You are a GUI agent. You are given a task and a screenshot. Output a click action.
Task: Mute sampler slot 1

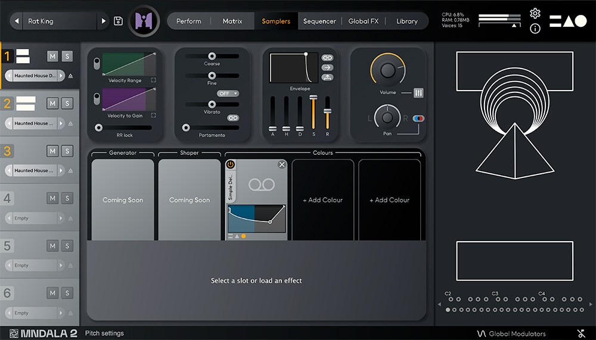[x=52, y=56]
